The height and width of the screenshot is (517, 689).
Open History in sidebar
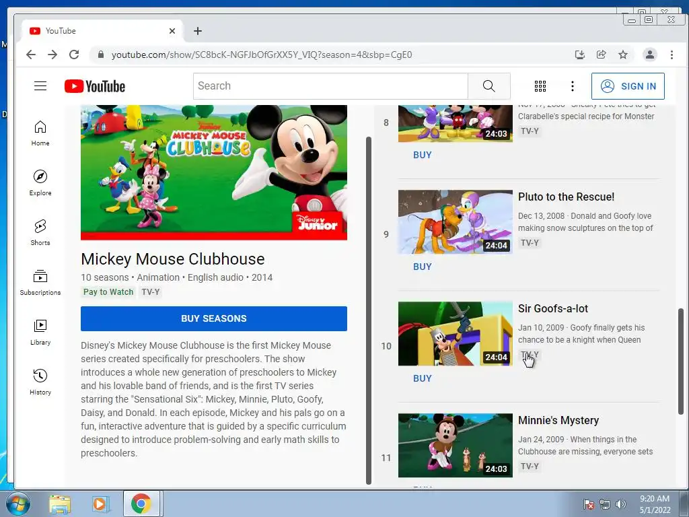(x=40, y=382)
